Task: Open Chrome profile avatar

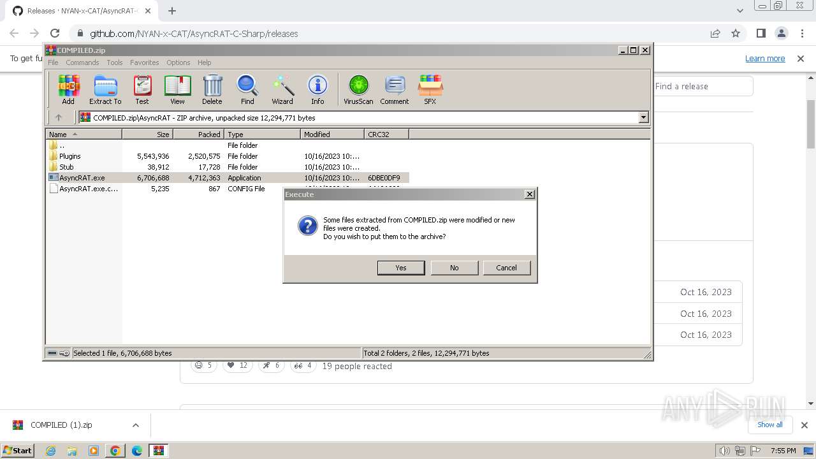Action: tap(782, 33)
